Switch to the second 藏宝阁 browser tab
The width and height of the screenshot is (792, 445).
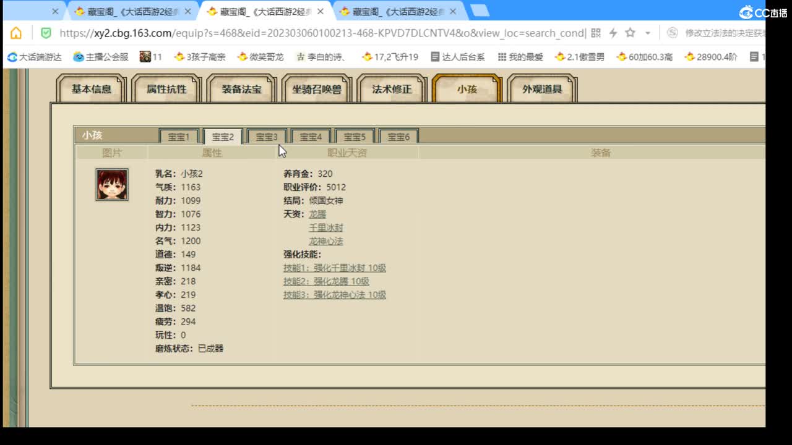pos(133,11)
